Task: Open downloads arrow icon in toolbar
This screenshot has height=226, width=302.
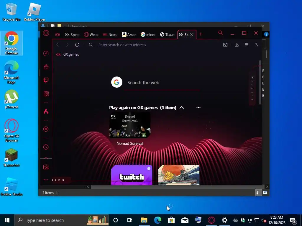Action: pyautogui.click(x=237, y=45)
